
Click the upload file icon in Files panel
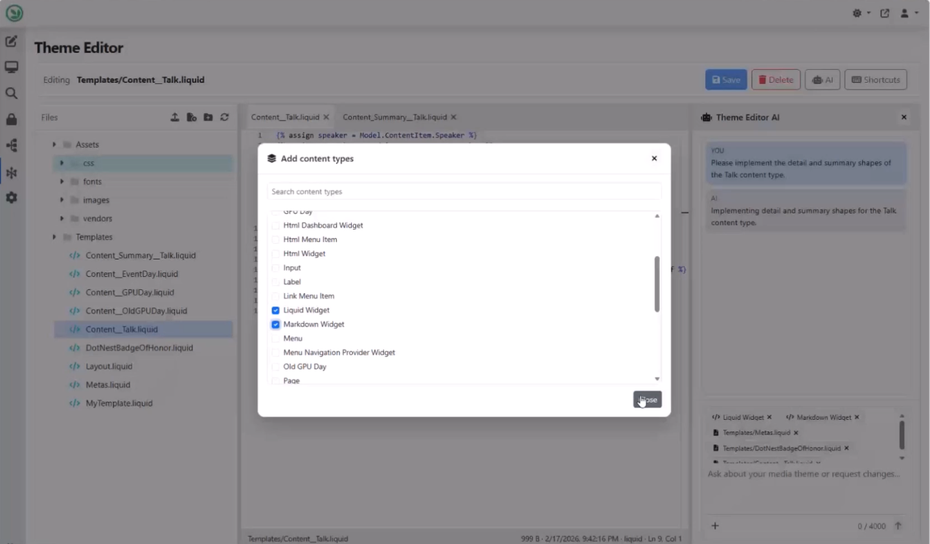pyautogui.click(x=175, y=117)
